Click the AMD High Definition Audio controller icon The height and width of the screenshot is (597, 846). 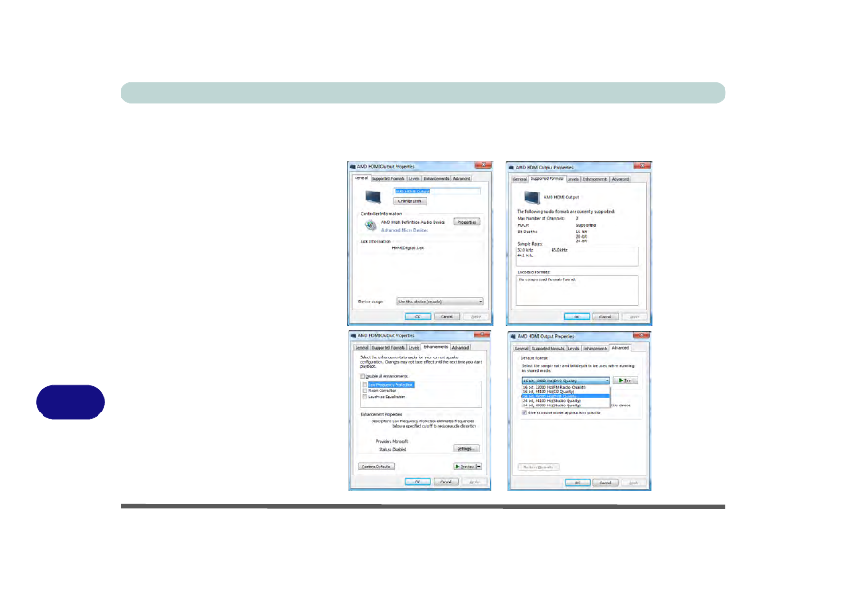(370, 224)
